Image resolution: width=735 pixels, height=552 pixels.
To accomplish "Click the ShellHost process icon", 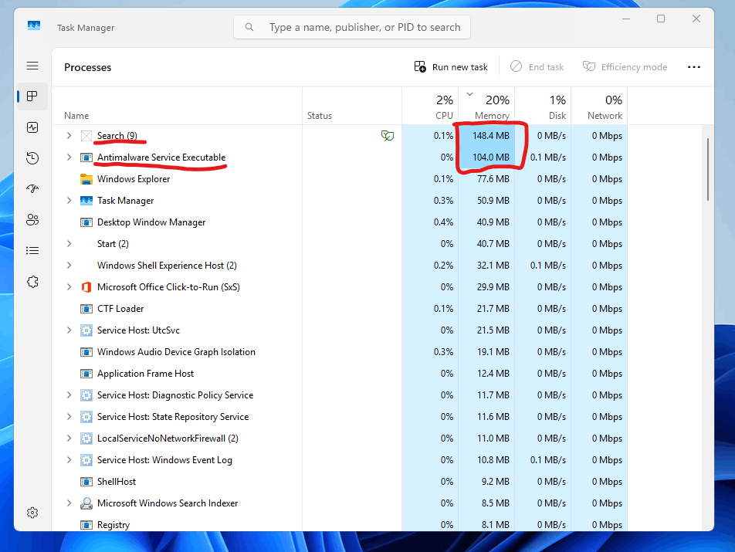I will (86, 482).
